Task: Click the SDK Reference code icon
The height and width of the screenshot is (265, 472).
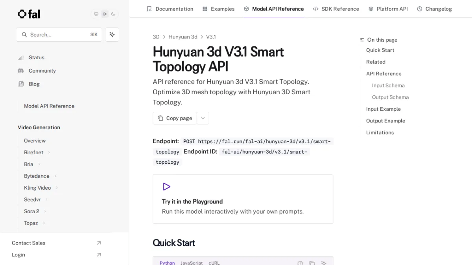Action: pos(315,9)
